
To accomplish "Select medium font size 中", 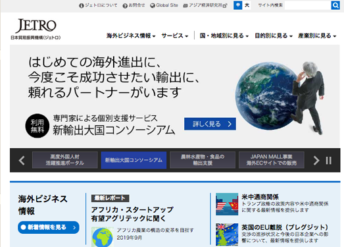I will click(x=238, y=5).
